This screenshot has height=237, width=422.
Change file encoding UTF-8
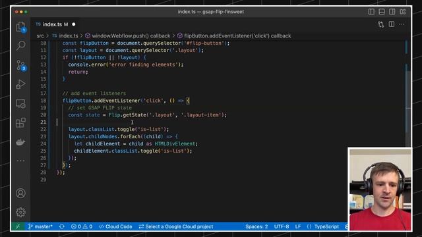pyautogui.click(x=282, y=226)
